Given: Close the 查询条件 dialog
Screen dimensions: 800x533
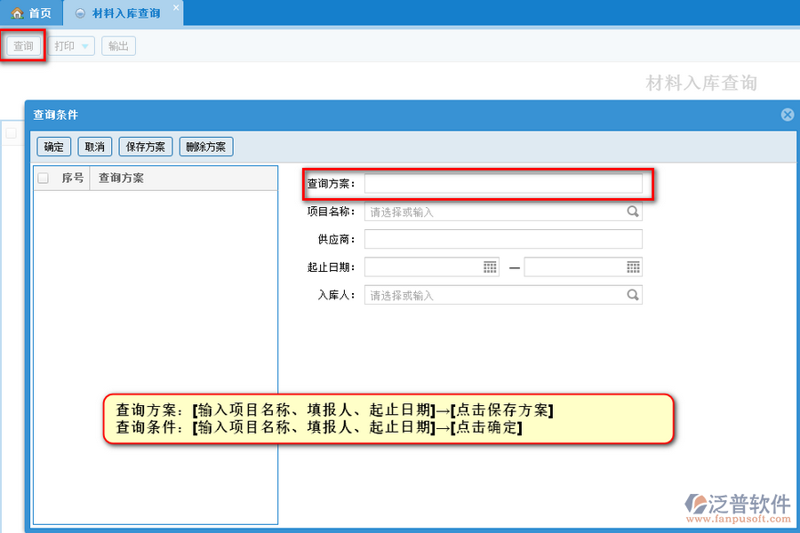Looking at the screenshot, I should click(788, 115).
